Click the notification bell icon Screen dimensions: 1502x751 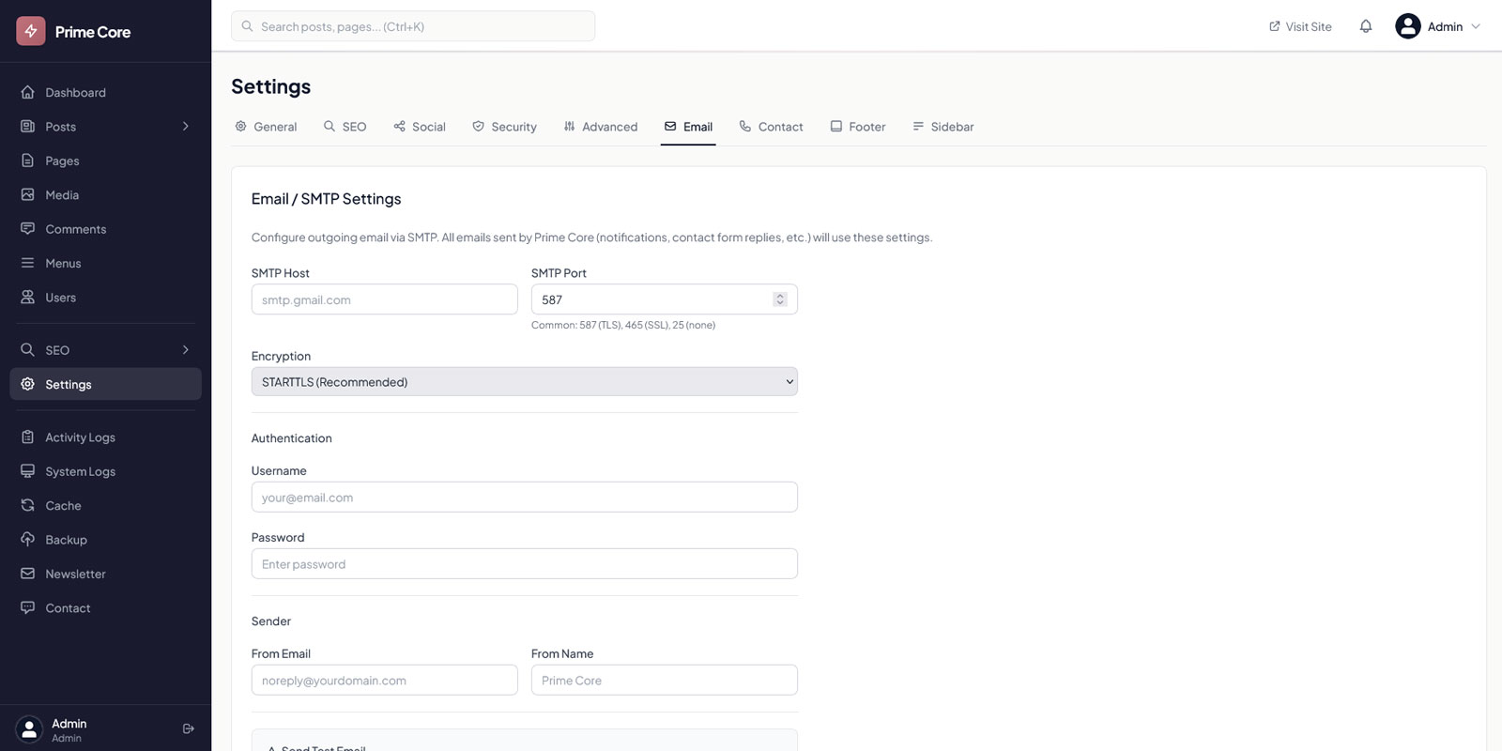[x=1366, y=26]
